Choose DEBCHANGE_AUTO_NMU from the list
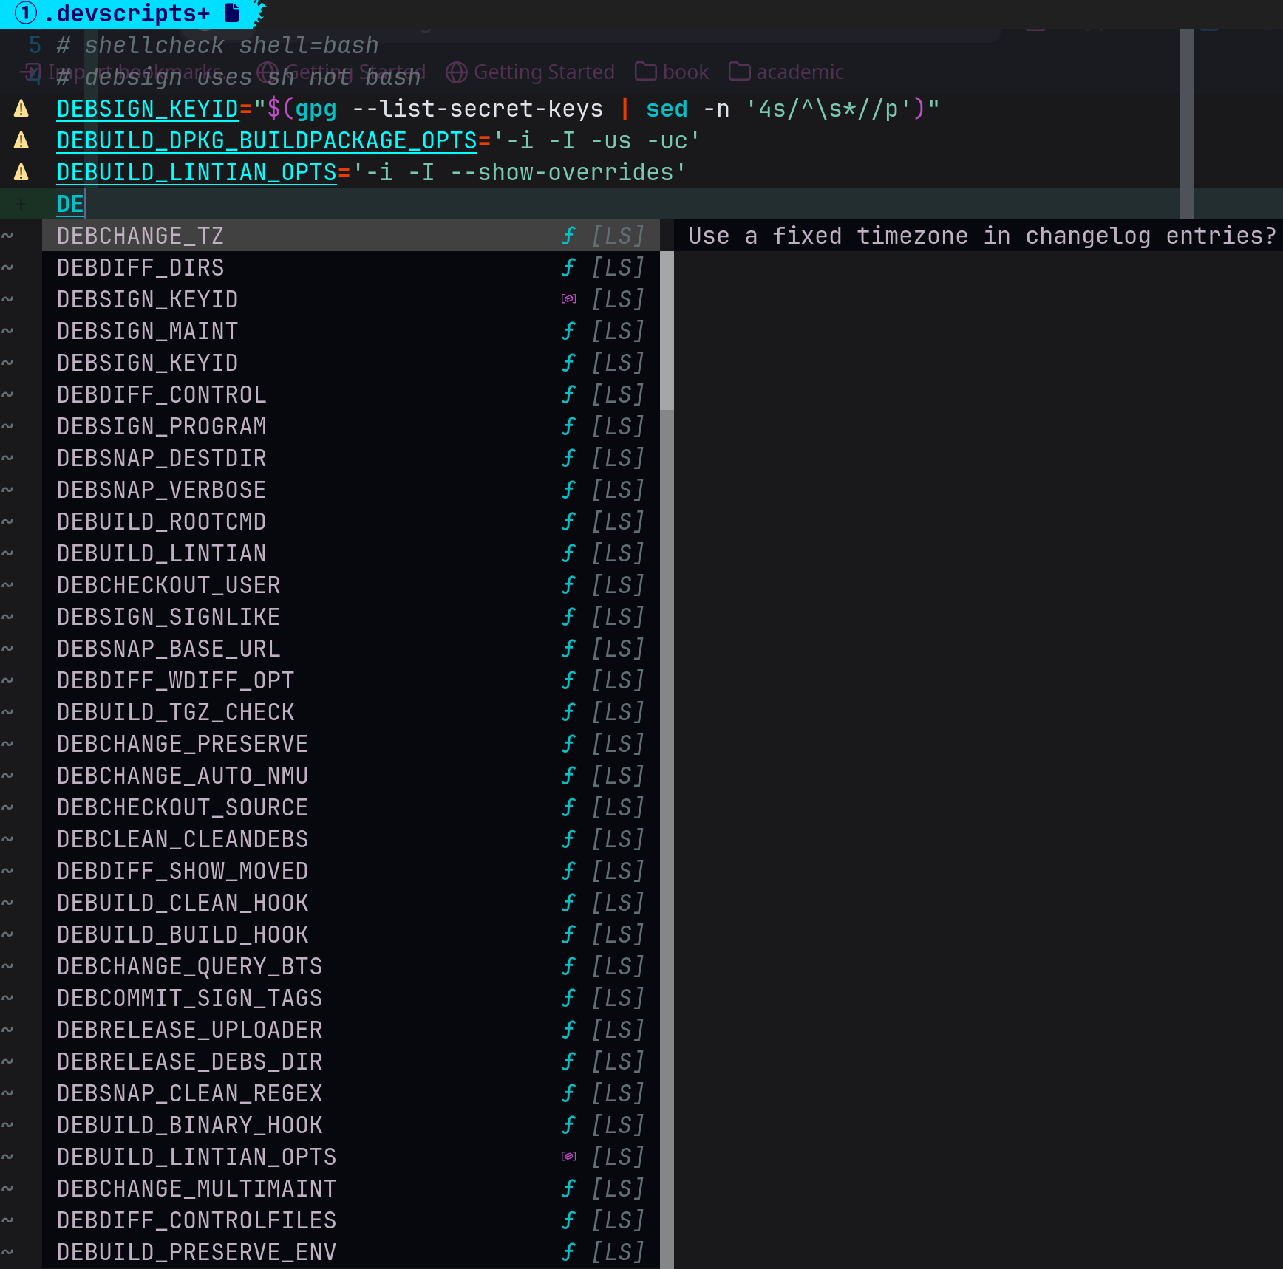 tap(351, 776)
